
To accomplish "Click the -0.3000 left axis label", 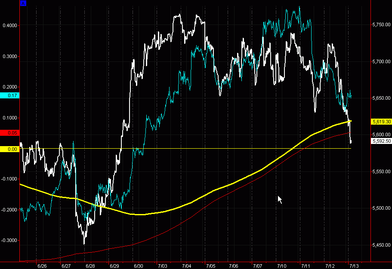I will [x=9, y=240].
